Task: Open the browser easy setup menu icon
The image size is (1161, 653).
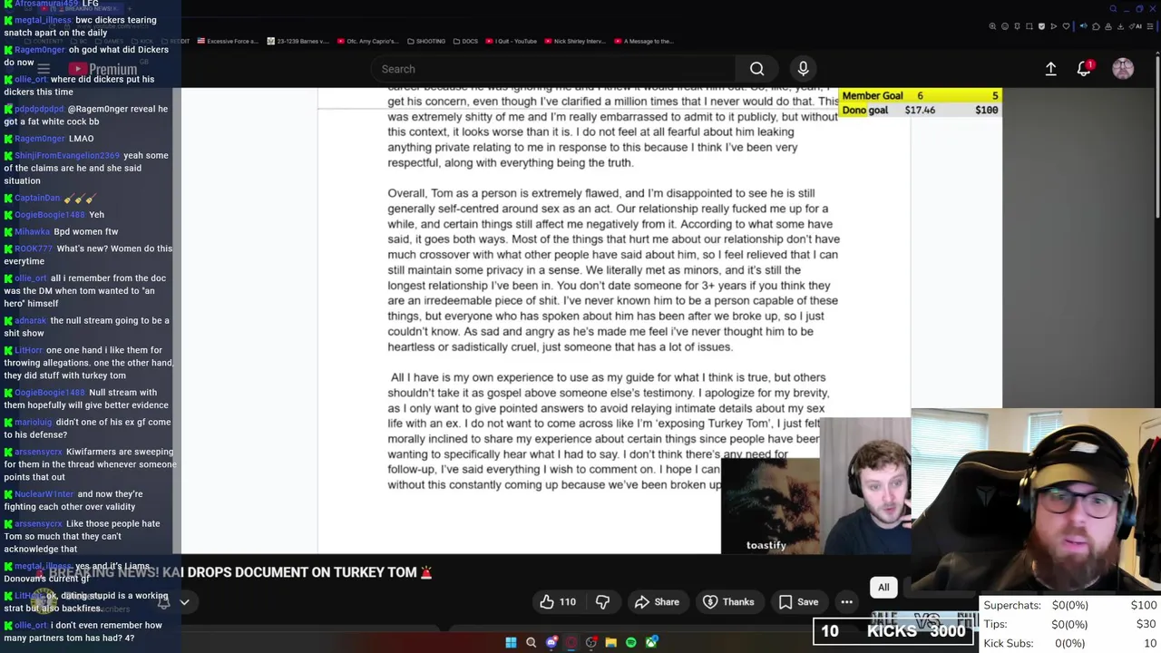Action: point(1150,26)
